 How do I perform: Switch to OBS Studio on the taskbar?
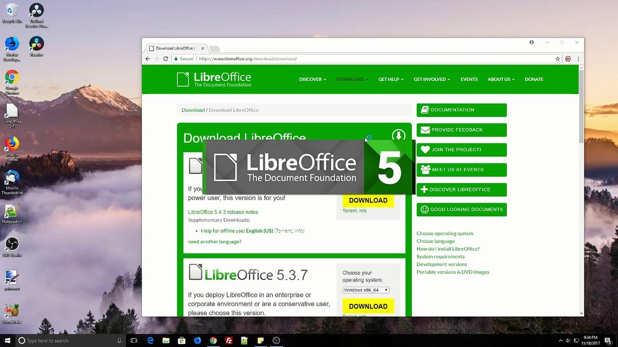(x=276, y=341)
